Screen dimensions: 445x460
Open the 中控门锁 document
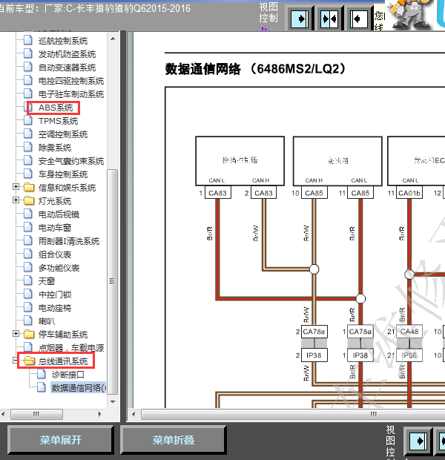[x=55, y=295]
